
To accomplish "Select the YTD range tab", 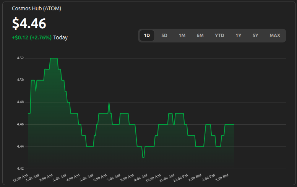I will (x=219, y=36).
